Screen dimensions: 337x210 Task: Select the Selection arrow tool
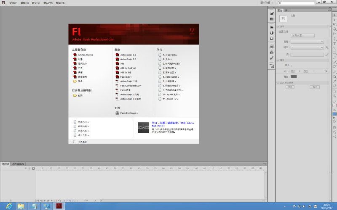[x=334, y=15]
